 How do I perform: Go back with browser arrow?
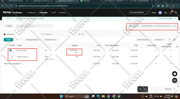[3, 6]
